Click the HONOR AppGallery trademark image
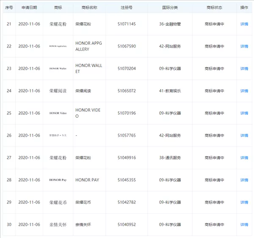 click(58, 46)
